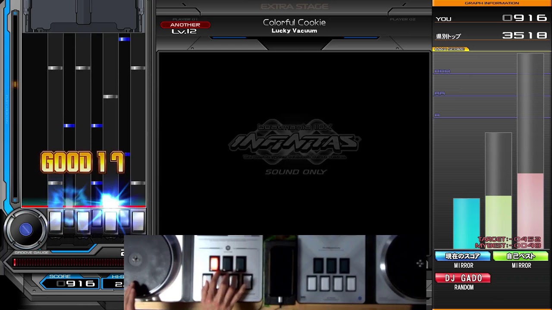Screen dimensions: 552x310
Task: Click the ANOTHER difficulty badge
Action: (x=185, y=25)
